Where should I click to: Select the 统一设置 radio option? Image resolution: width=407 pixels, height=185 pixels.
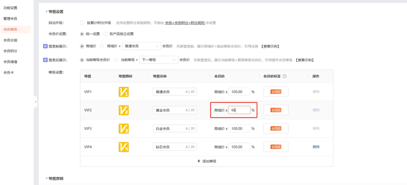[82, 34]
